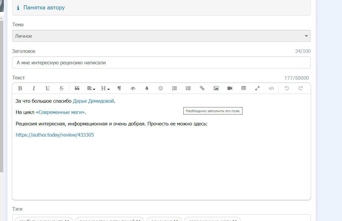This screenshot has width=342, height=221.
Task: Click into the Заголовок title field
Action: (161, 63)
